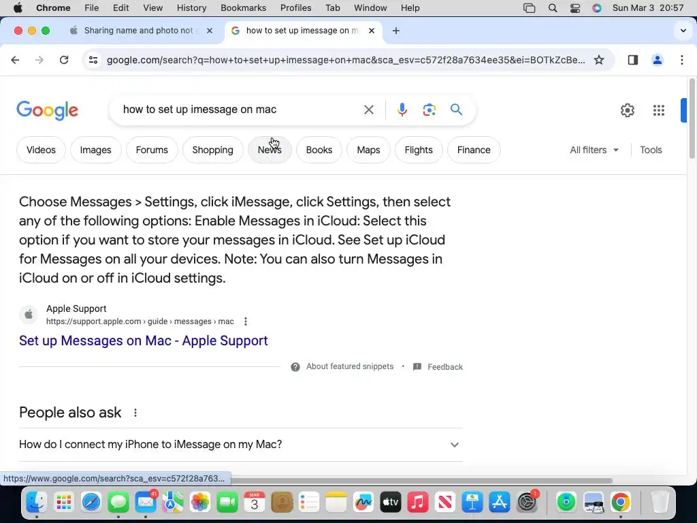Expand 'How do I connect my iPhone' question
Image resolution: width=697 pixels, height=523 pixels.
click(241, 444)
